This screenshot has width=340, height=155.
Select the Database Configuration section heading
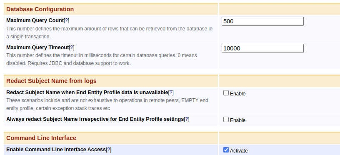click(40, 9)
